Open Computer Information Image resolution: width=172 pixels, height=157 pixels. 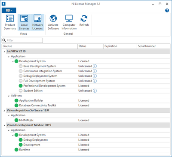pos(69,22)
